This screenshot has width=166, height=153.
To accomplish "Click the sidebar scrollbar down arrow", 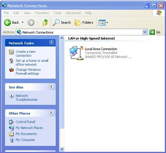I will (62, 149).
